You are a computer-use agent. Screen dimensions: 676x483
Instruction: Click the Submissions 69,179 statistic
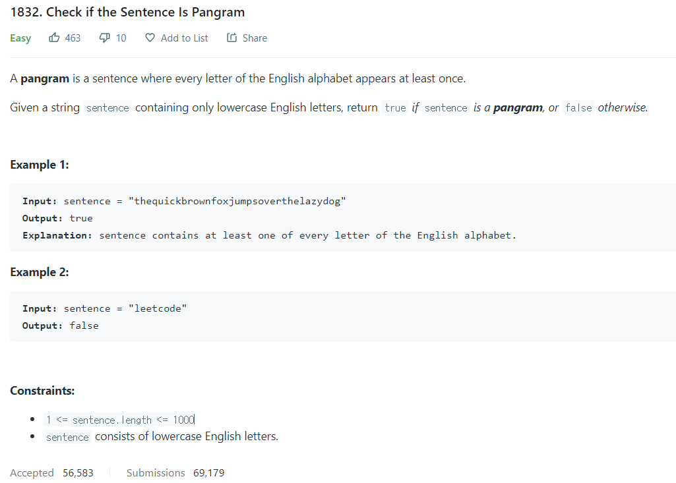[x=175, y=472]
